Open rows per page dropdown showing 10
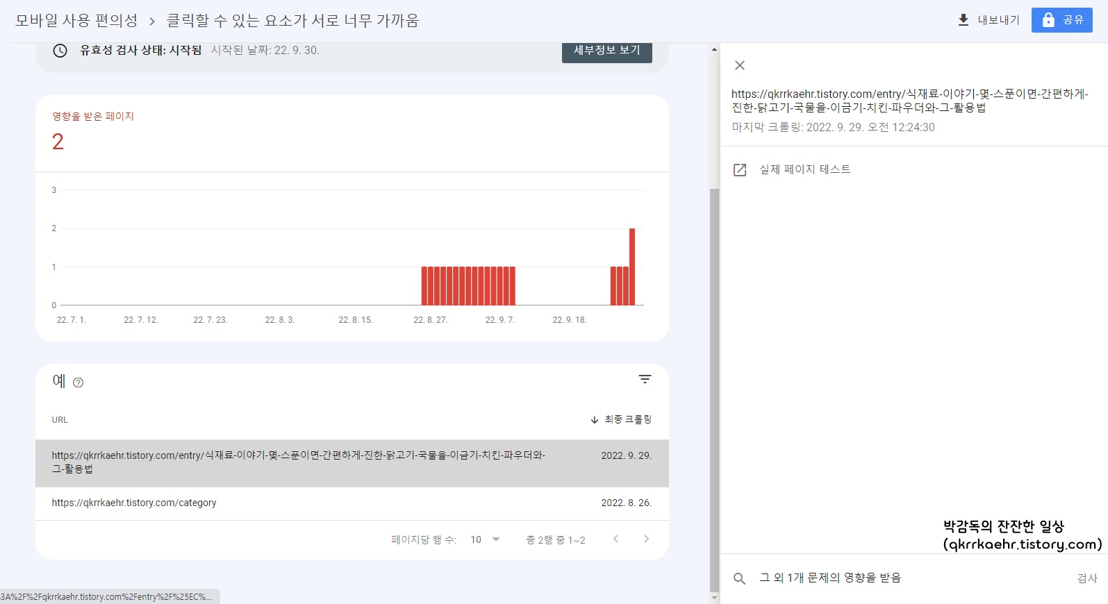Viewport: 1108px width, 604px height. [x=485, y=539]
